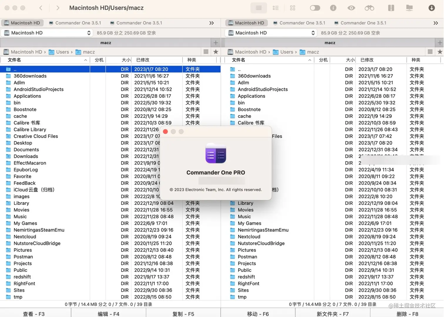444x317 pixels.
Task: Sort right pane by 种类 column
Action: tap(423, 60)
